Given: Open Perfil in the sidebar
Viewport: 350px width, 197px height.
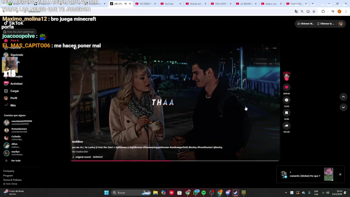Looking at the screenshot, I should click(10, 98).
